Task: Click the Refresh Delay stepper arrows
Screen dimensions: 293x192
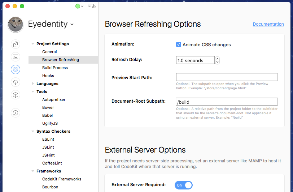Action: coord(217,60)
